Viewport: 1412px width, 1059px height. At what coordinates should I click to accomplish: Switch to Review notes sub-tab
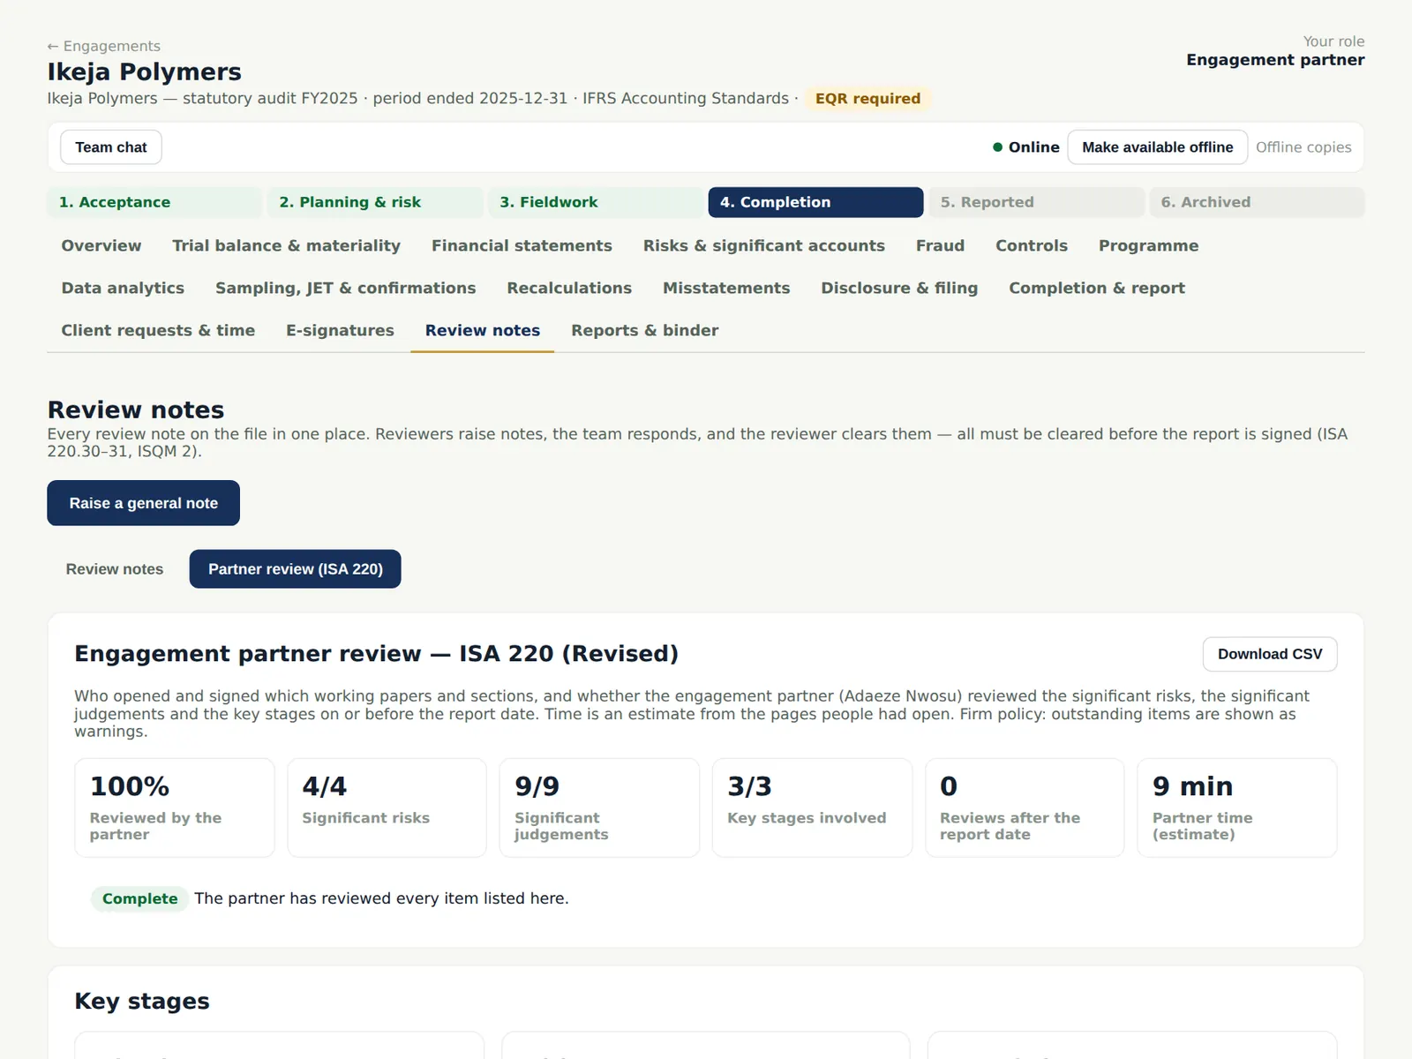point(115,569)
